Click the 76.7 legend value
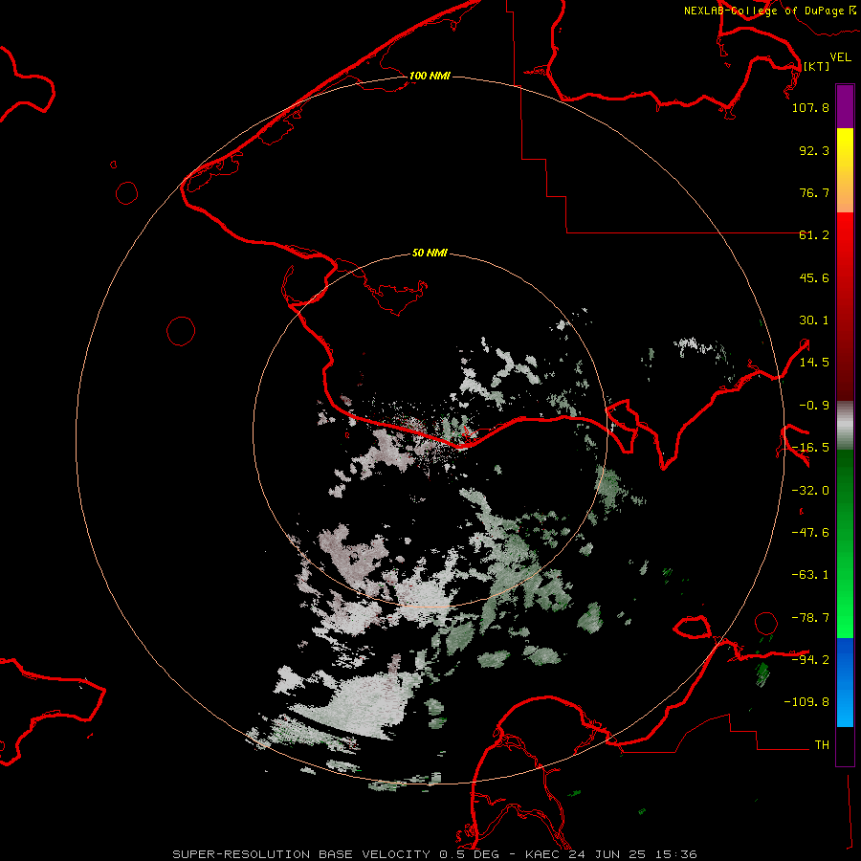861x861 pixels. click(814, 192)
